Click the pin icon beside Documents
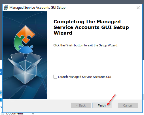This screenshot has height=115, width=144. click(x=33, y=114)
